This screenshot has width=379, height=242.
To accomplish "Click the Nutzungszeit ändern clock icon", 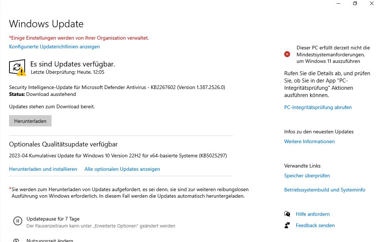I will pyautogui.click(x=16, y=241).
